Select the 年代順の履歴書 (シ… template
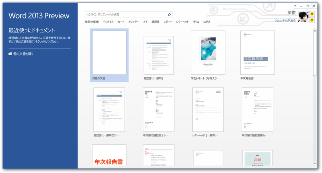The width and height of the screenshot is (322, 173). coord(159,109)
